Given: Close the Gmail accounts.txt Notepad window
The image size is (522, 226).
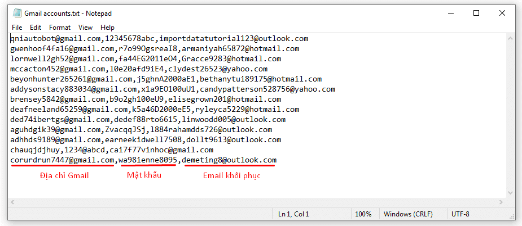Looking at the screenshot, I should (x=502, y=13).
